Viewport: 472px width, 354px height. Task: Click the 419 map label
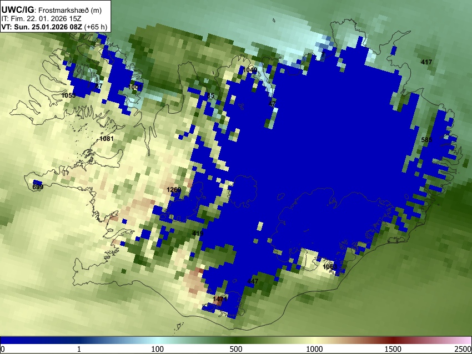click(x=198, y=234)
